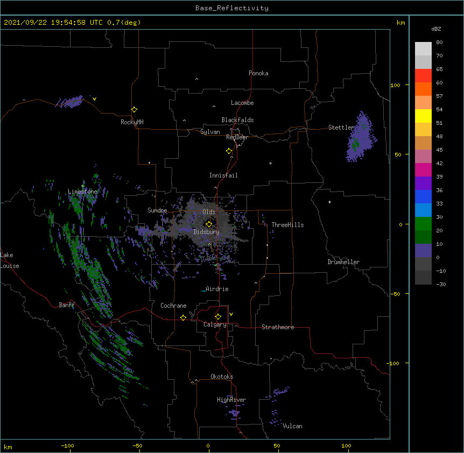Click the Strathmore town label
464x453 pixels.
(278, 327)
